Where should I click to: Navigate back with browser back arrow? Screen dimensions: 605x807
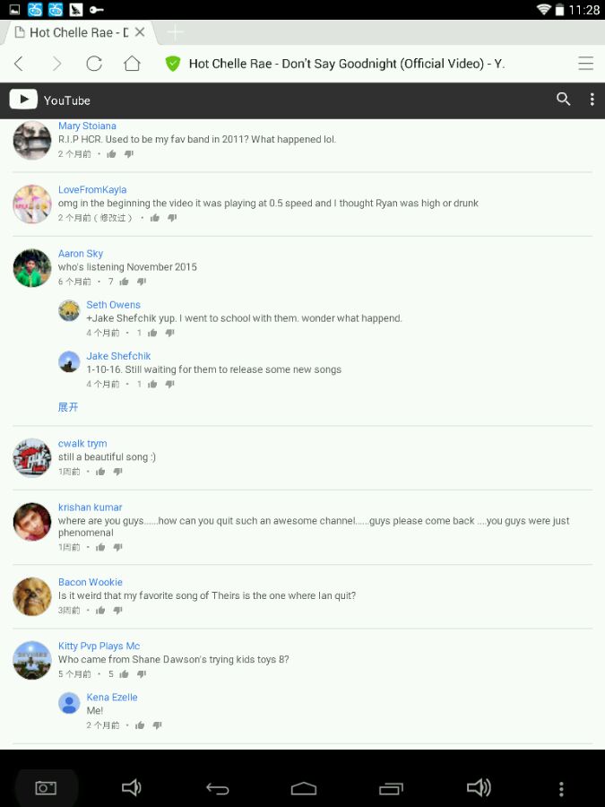click(19, 64)
